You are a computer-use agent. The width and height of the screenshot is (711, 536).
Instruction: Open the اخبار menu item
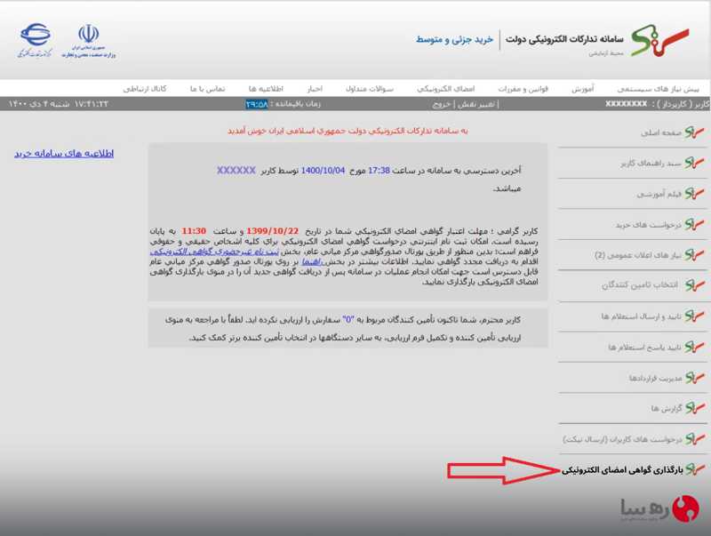(x=315, y=89)
